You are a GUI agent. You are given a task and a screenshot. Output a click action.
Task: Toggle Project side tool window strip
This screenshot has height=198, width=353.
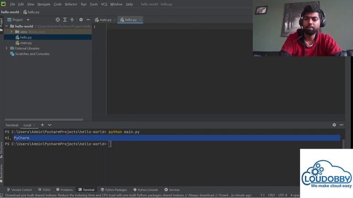tap(2, 24)
